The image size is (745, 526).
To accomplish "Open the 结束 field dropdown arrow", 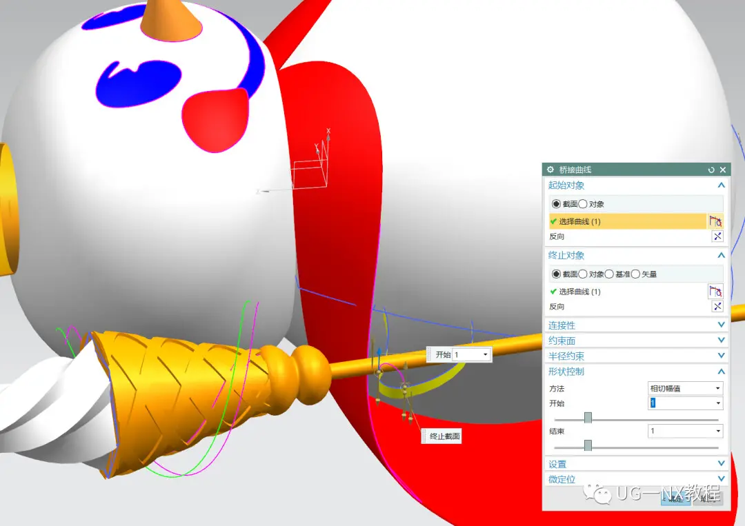I will pyautogui.click(x=718, y=431).
